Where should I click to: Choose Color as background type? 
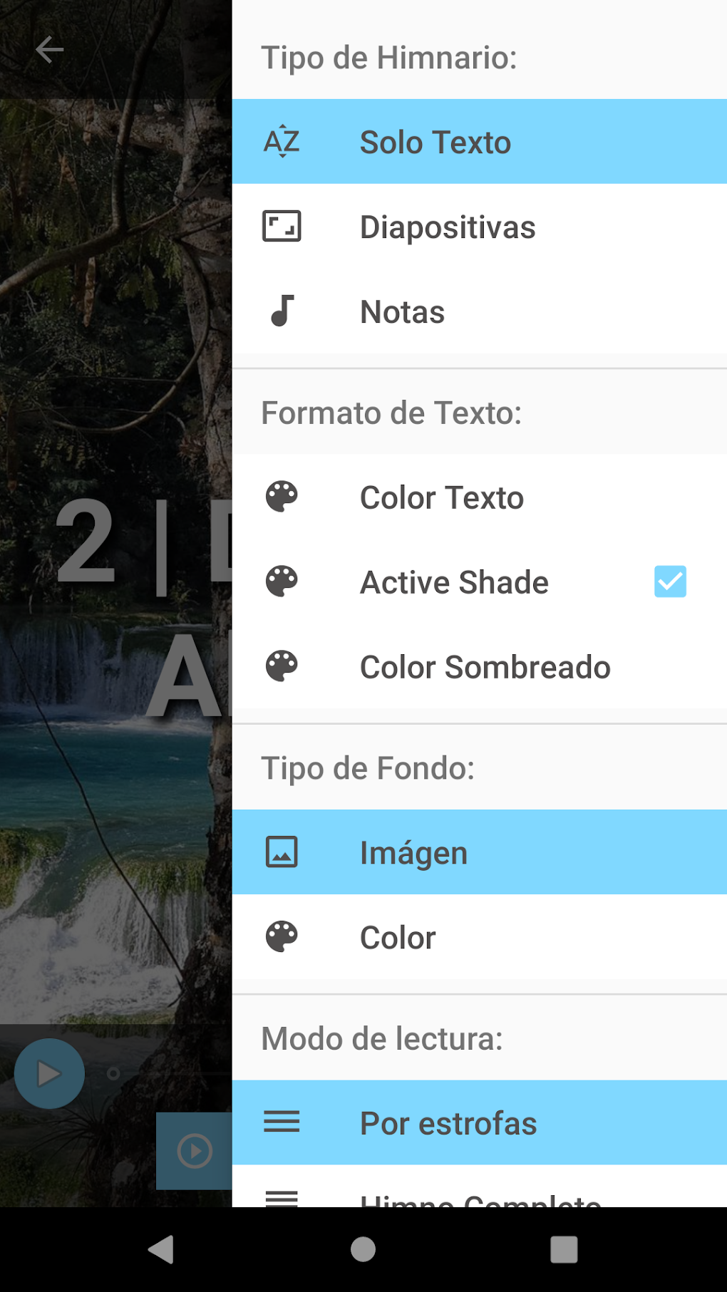click(x=398, y=937)
